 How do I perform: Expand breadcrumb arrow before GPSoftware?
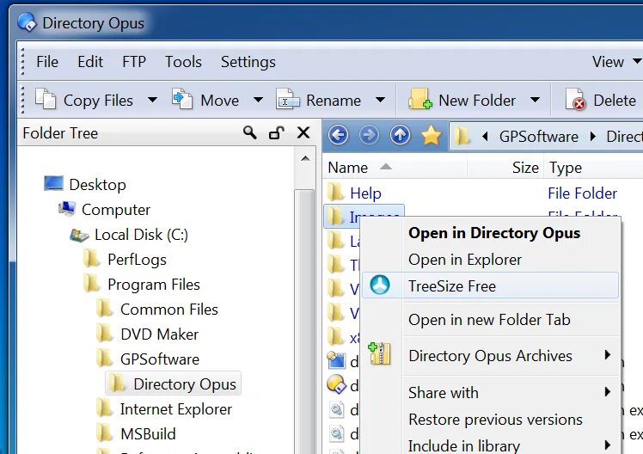pos(485,136)
